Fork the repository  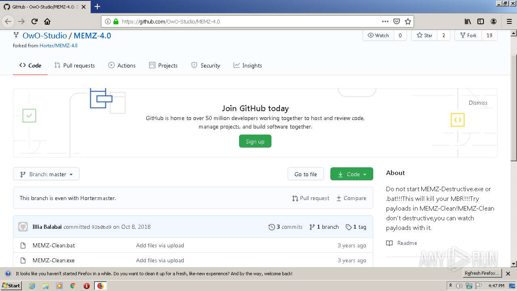pos(468,35)
